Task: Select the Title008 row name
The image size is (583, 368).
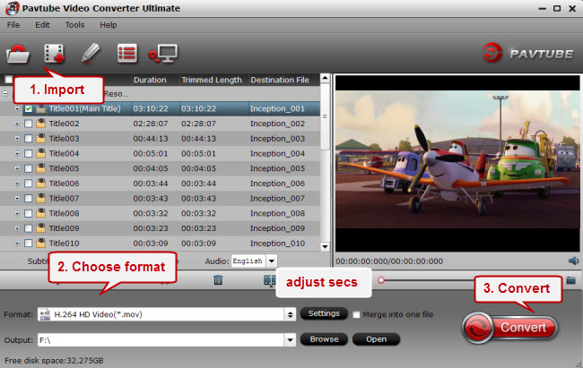Action: 64,213
